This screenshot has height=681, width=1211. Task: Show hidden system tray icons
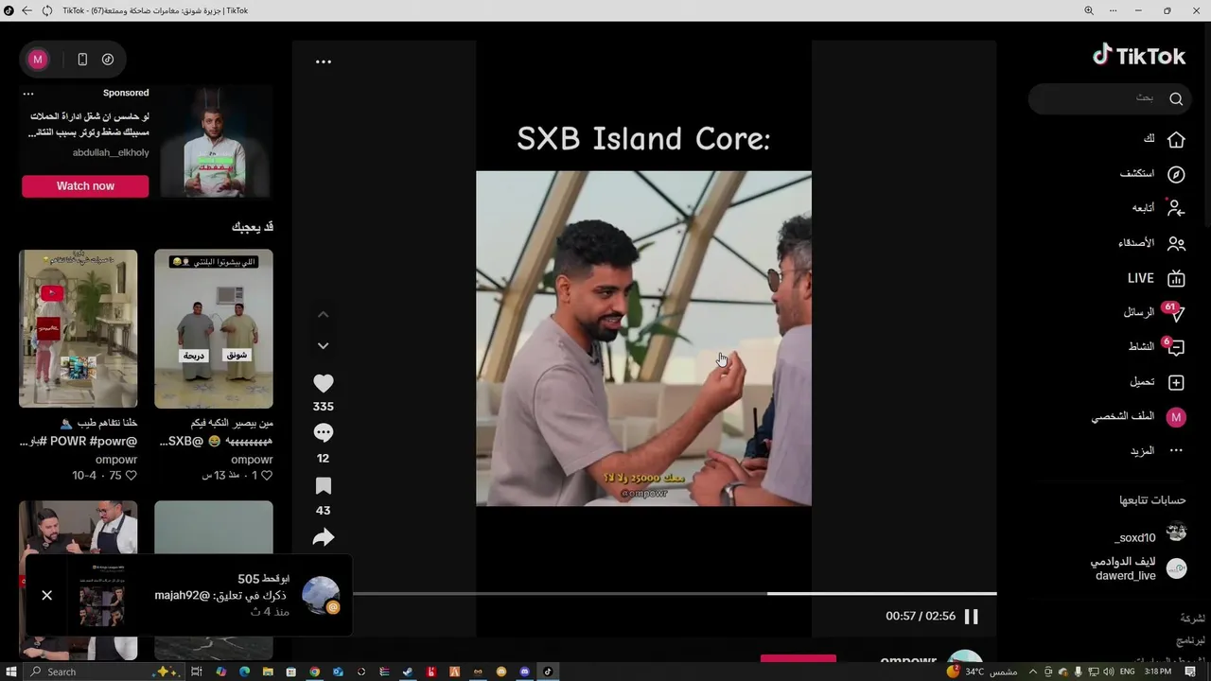click(x=1033, y=672)
